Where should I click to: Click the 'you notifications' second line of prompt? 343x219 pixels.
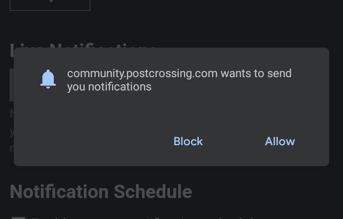click(109, 87)
